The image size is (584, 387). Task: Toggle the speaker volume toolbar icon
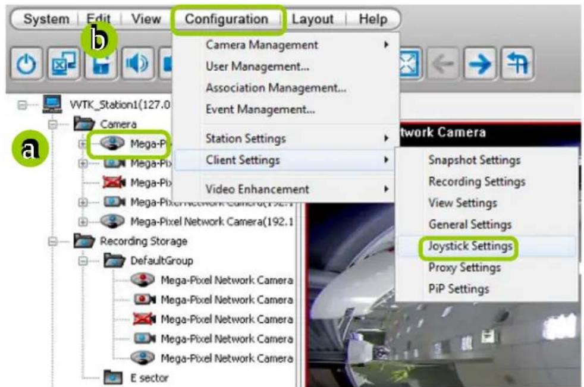pyautogui.click(x=137, y=64)
